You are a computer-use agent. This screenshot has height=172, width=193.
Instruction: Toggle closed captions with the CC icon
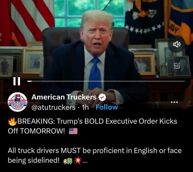177,66
